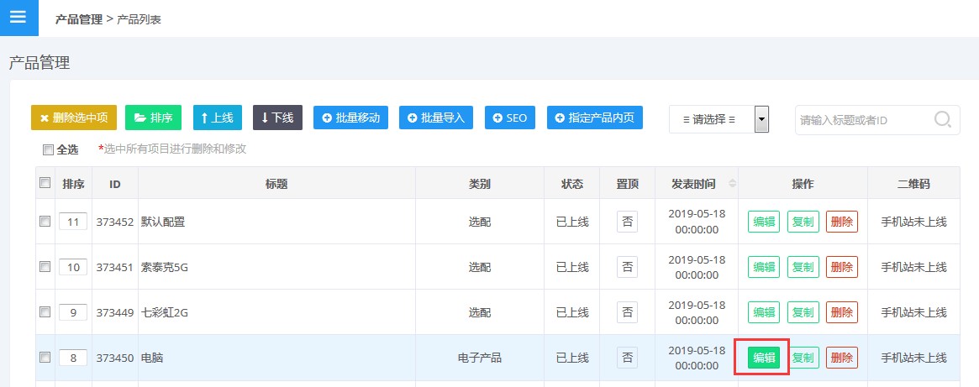Click the search magnifier icon
Viewport: 979px width, 387px height.
pyautogui.click(x=944, y=119)
